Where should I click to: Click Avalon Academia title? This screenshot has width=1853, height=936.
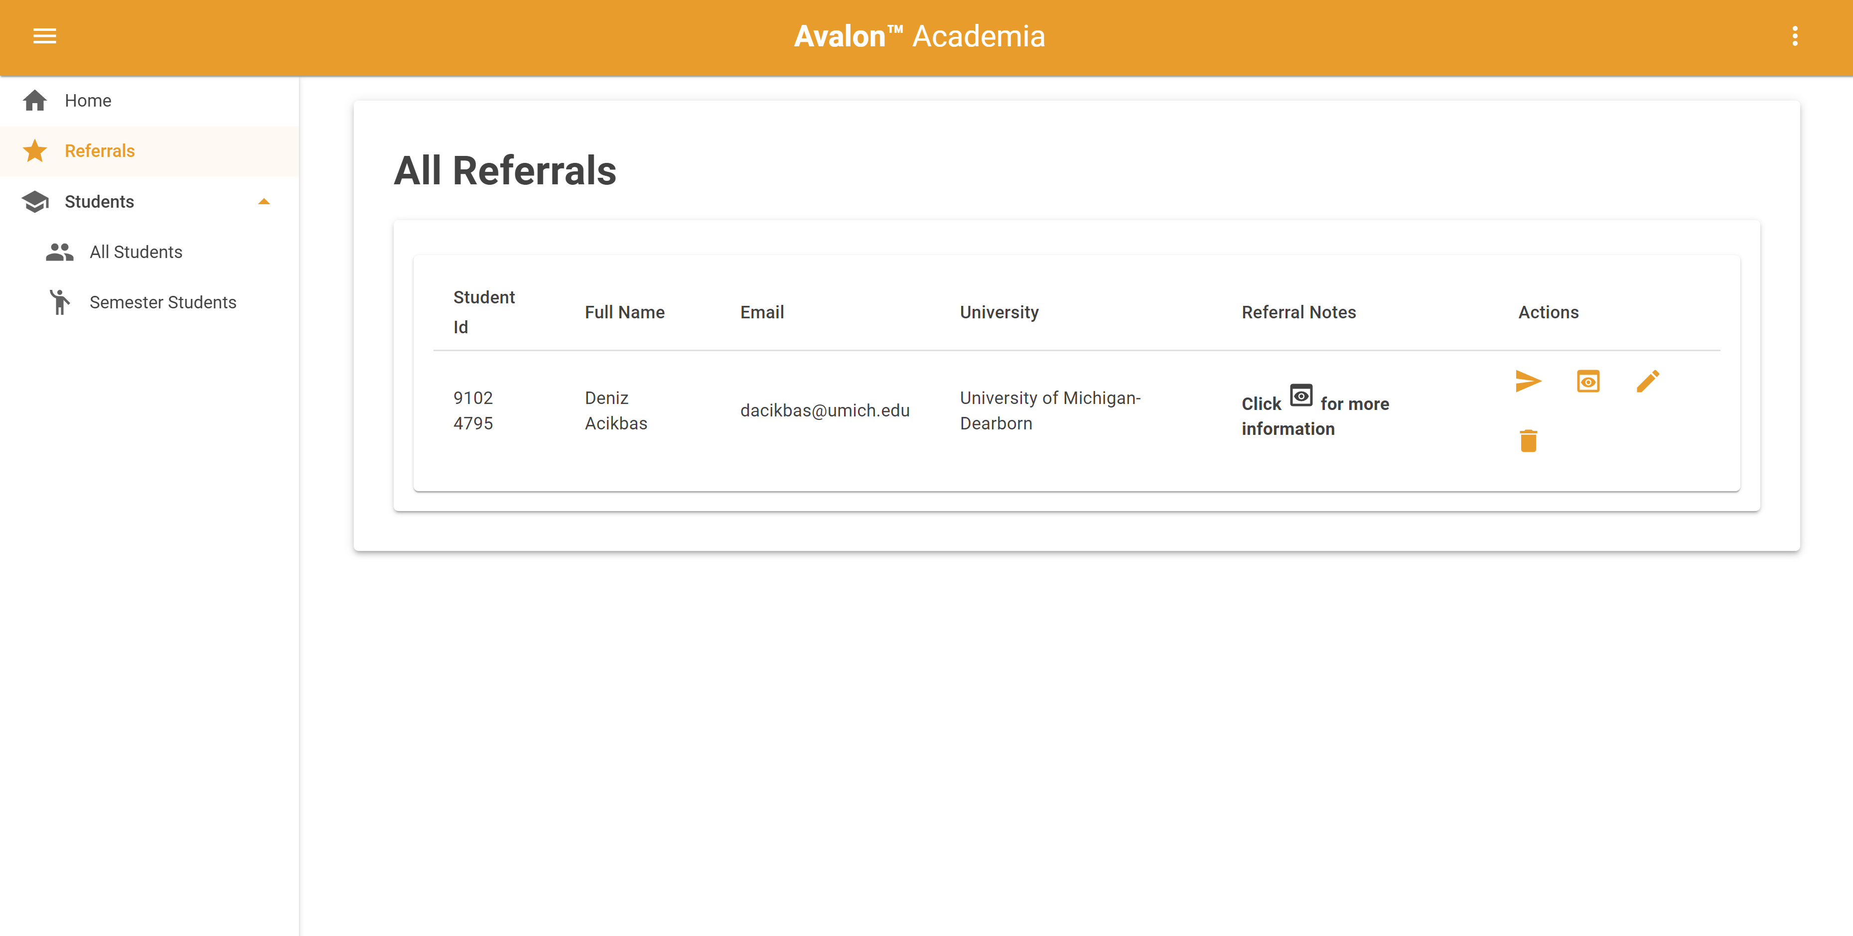919,36
